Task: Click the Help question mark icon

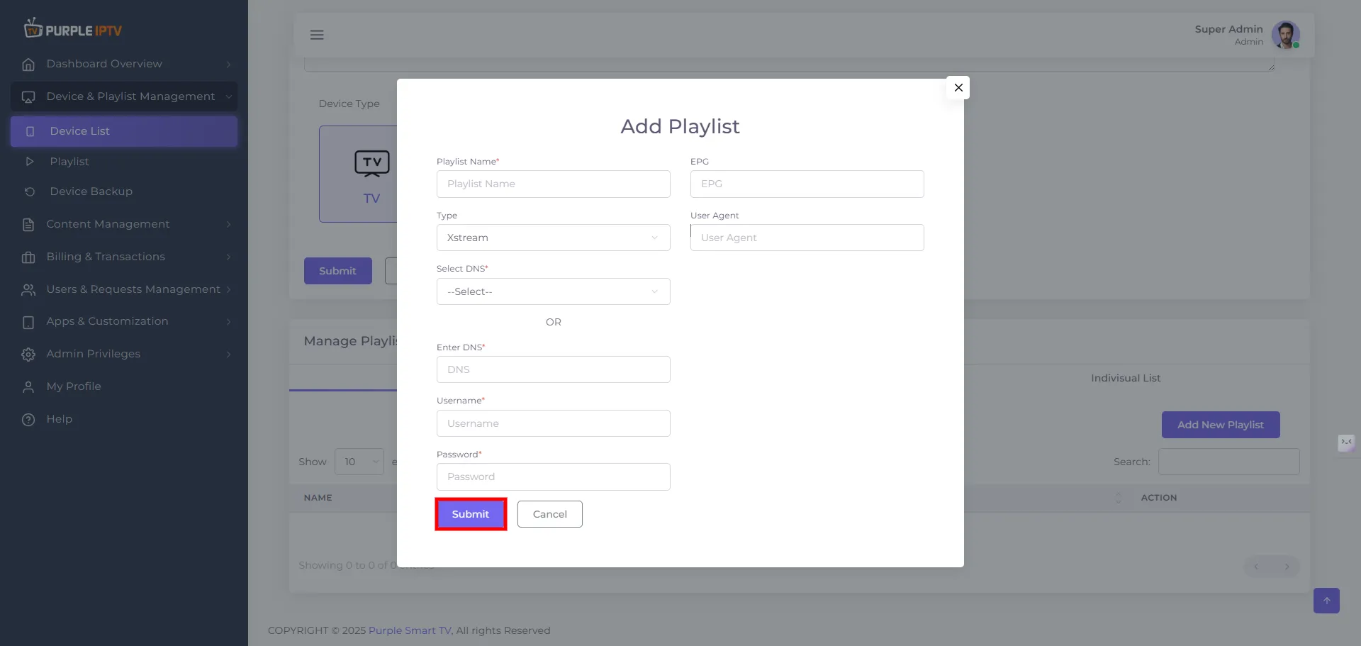Action: tap(28, 420)
